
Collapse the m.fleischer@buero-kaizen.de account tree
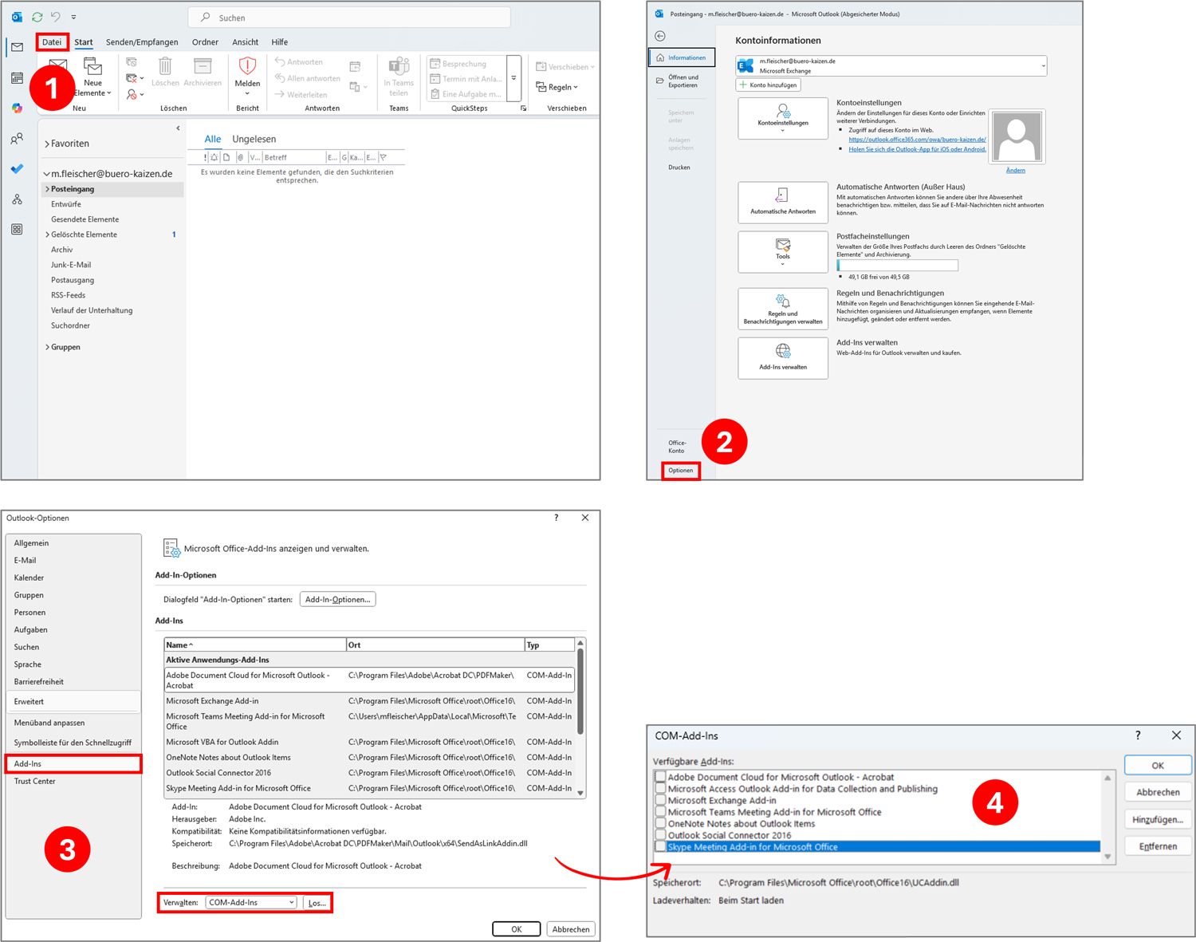[x=47, y=174]
